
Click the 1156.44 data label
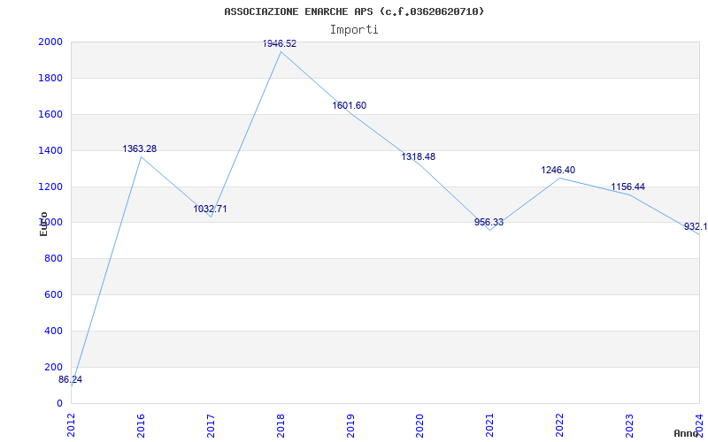[x=628, y=187]
